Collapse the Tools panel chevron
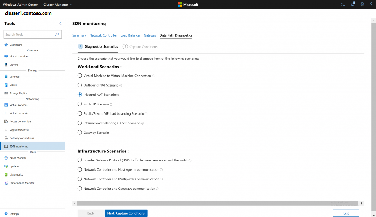Viewport: 376px width, 217px height. [60, 23]
